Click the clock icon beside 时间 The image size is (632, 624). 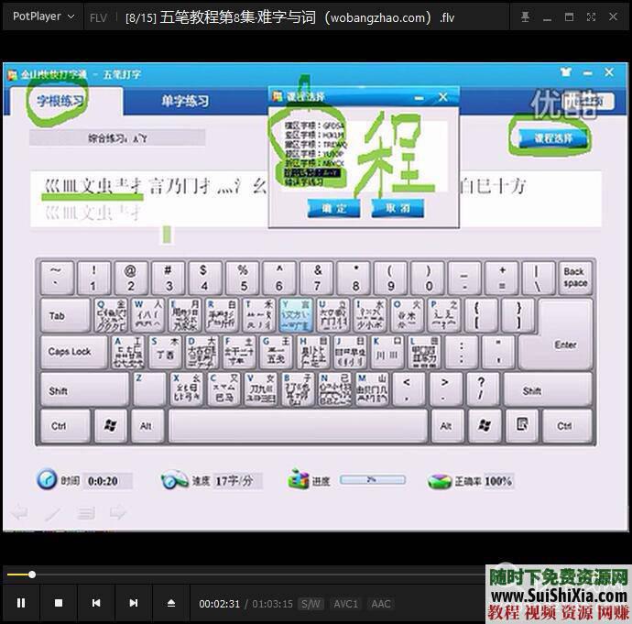(x=47, y=479)
